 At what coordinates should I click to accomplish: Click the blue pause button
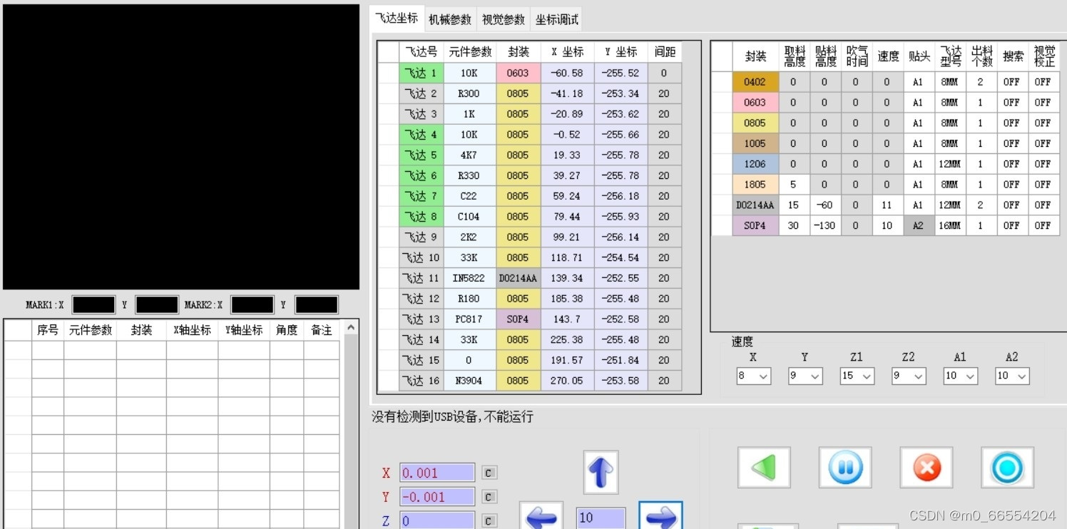coord(845,468)
